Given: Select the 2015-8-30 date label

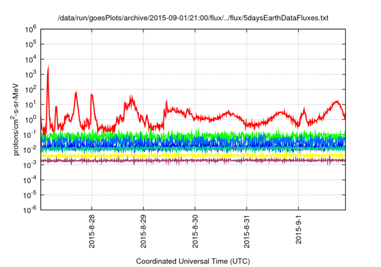Looking at the screenshot, I should [195, 231].
